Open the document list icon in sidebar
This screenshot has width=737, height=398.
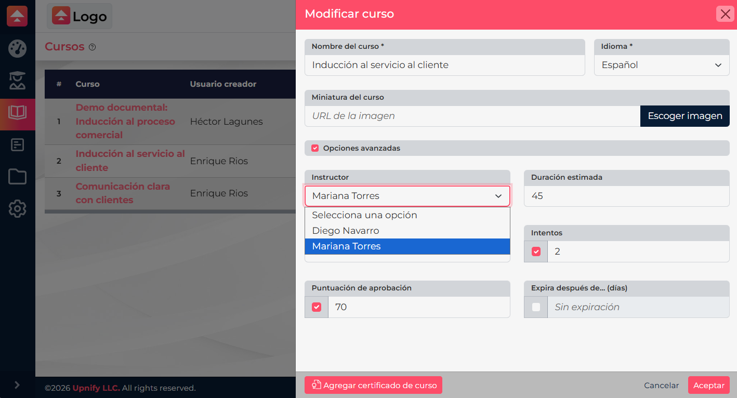18,145
